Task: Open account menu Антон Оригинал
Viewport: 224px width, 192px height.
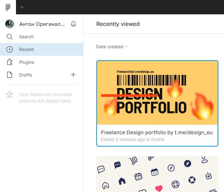Action: coord(42,24)
